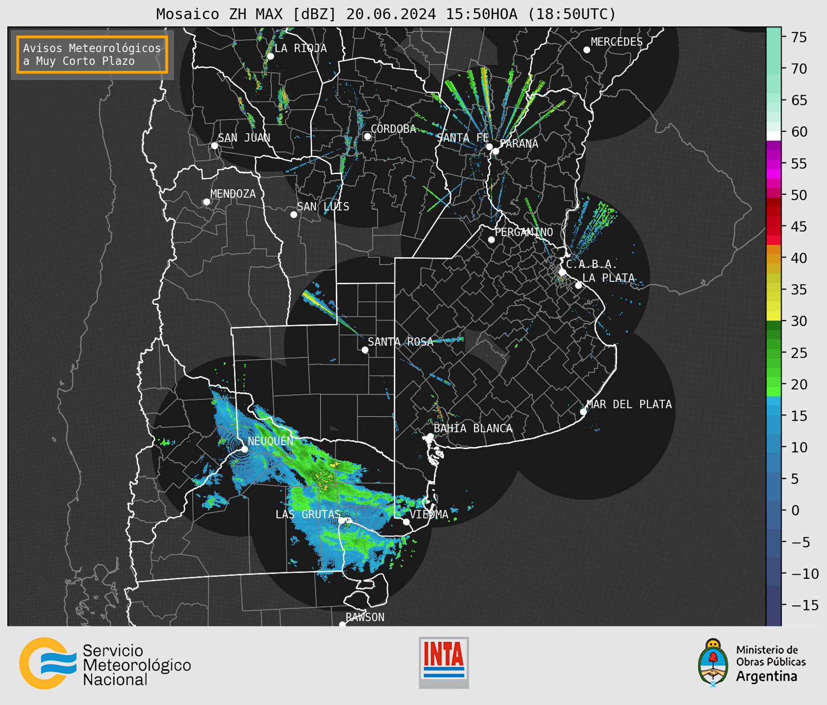The width and height of the screenshot is (827, 705).
Task: Click the C.A.B.A. city dot
Action: click(x=563, y=272)
